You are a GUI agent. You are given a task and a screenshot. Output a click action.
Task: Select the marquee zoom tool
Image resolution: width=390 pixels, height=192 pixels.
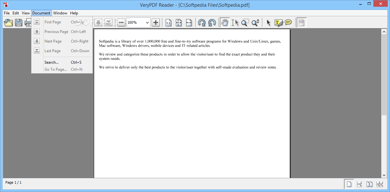[x=245, y=22]
